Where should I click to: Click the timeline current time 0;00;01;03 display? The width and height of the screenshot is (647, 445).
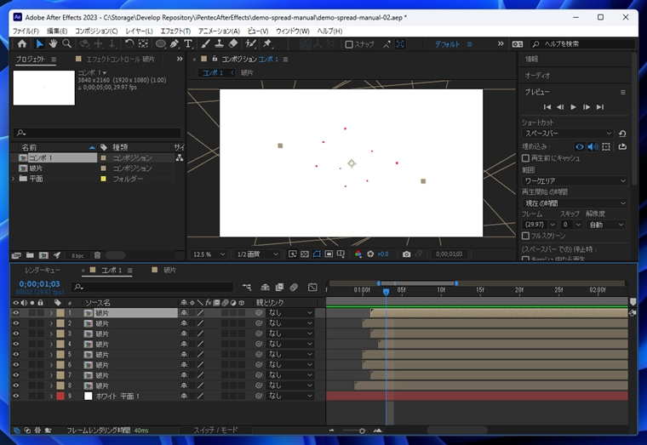pos(40,283)
